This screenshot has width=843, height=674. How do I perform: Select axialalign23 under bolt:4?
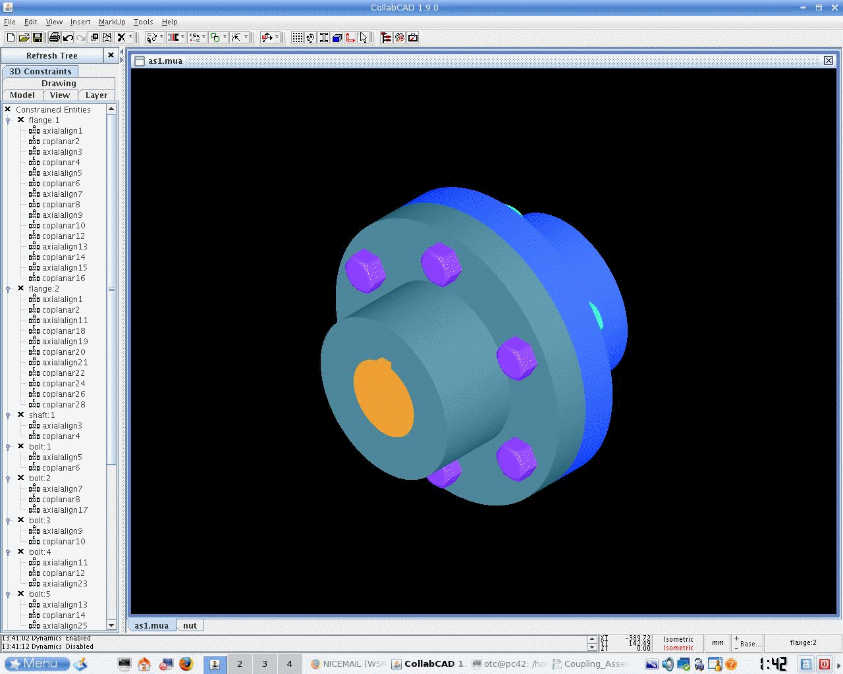[x=65, y=584]
